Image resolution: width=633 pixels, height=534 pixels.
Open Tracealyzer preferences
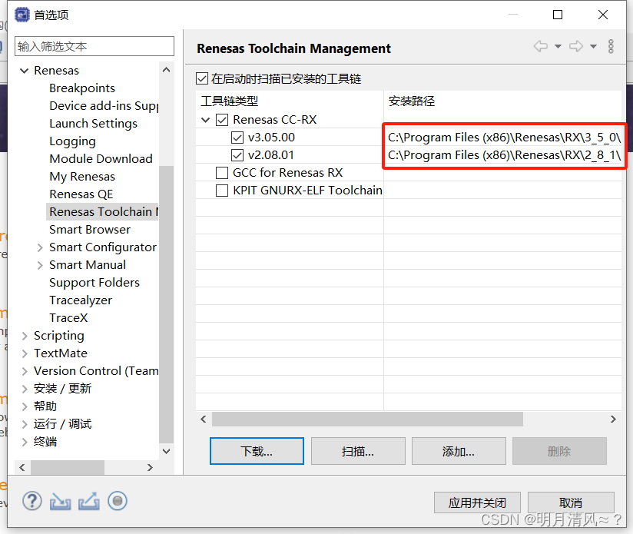[81, 300]
